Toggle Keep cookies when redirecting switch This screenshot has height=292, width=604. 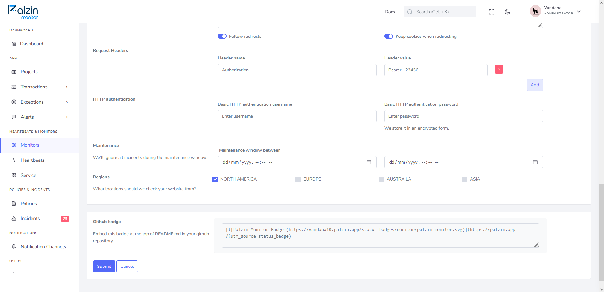[389, 36]
